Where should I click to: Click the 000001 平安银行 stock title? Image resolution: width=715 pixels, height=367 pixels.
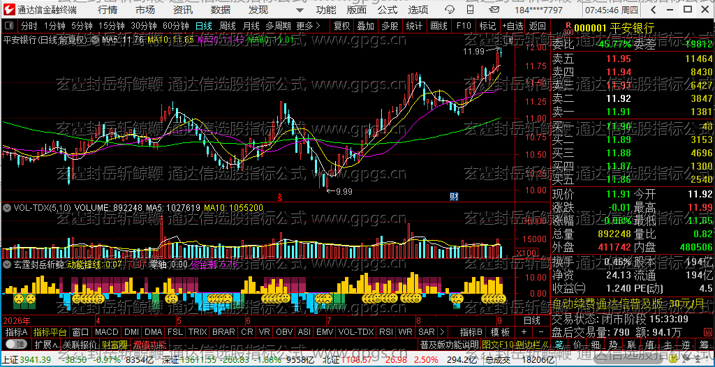point(614,29)
